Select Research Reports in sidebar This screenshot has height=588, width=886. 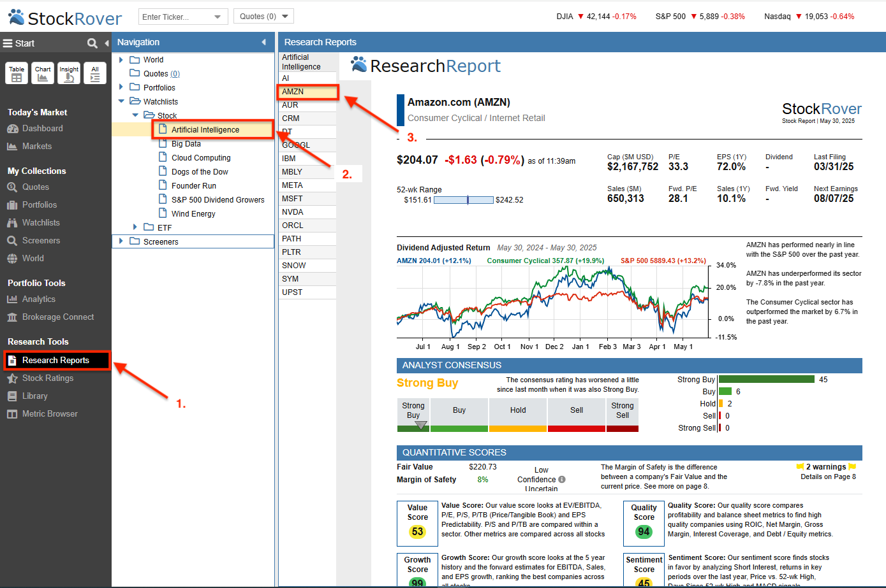(57, 361)
